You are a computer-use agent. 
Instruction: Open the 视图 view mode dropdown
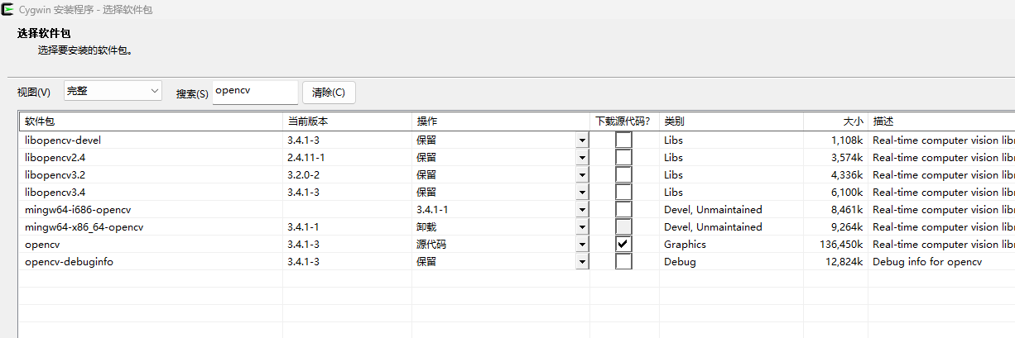pyautogui.click(x=113, y=91)
